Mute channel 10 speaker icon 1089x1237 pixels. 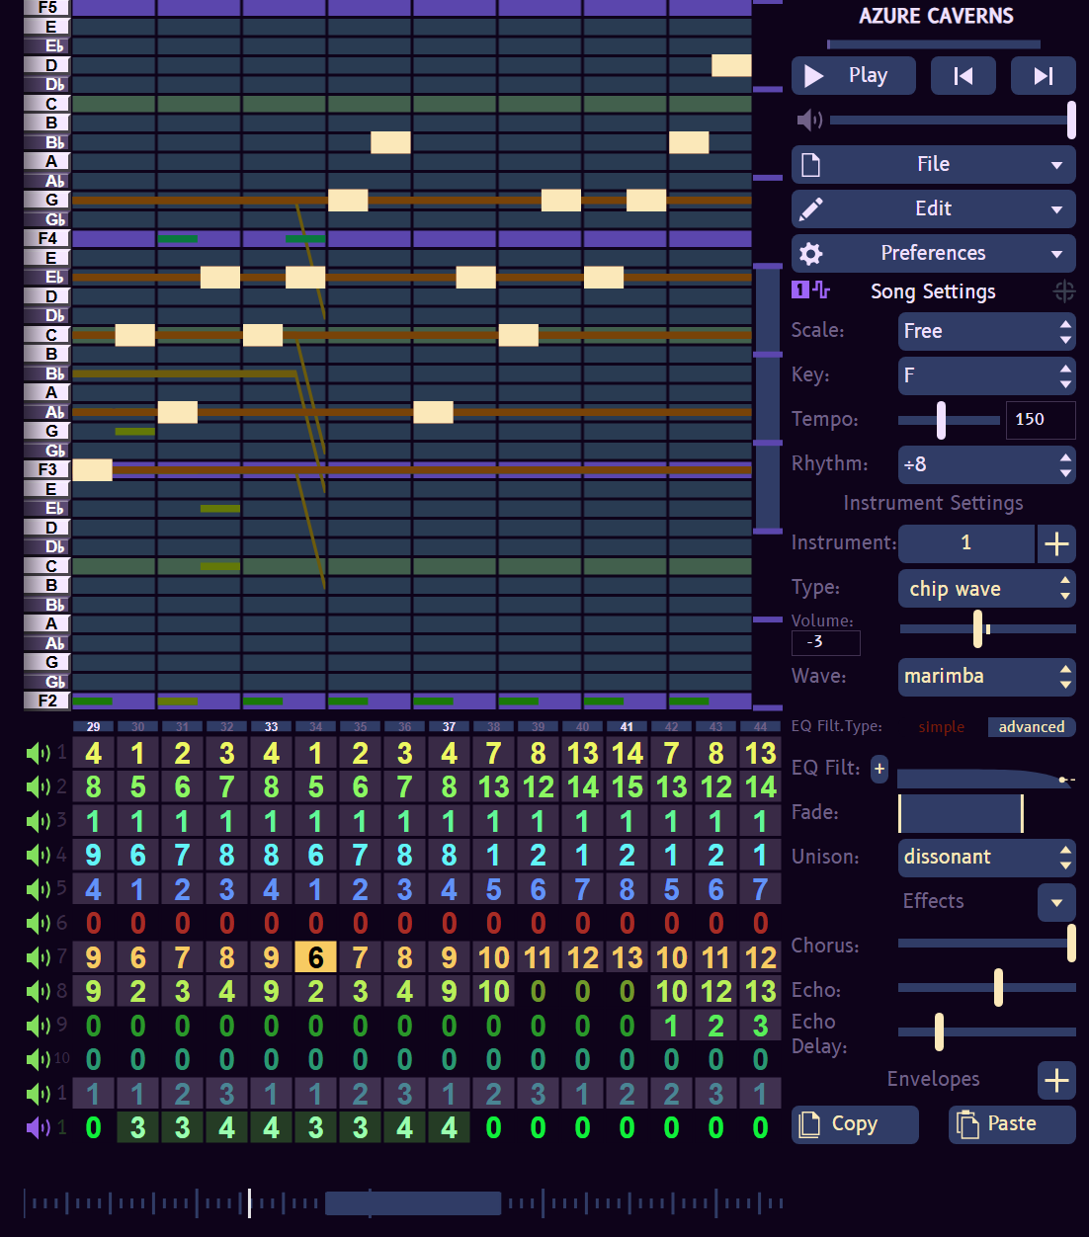tap(38, 1060)
